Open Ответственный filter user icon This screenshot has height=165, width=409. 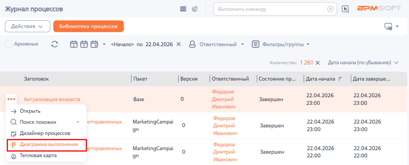coord(192,44)
